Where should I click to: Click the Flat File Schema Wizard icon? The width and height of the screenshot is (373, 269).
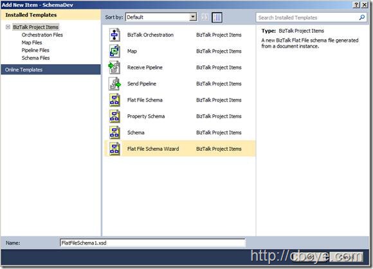coord(114,149)
